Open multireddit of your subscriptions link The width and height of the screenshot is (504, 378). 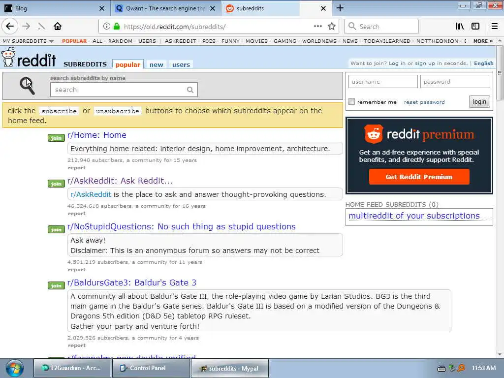414,216
